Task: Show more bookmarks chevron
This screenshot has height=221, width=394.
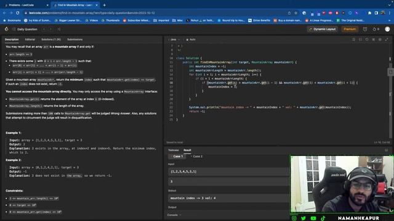Action: coord(390,20)
